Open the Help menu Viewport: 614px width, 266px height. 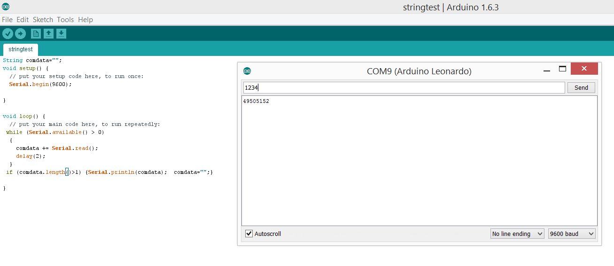click(x=85, y=20)
